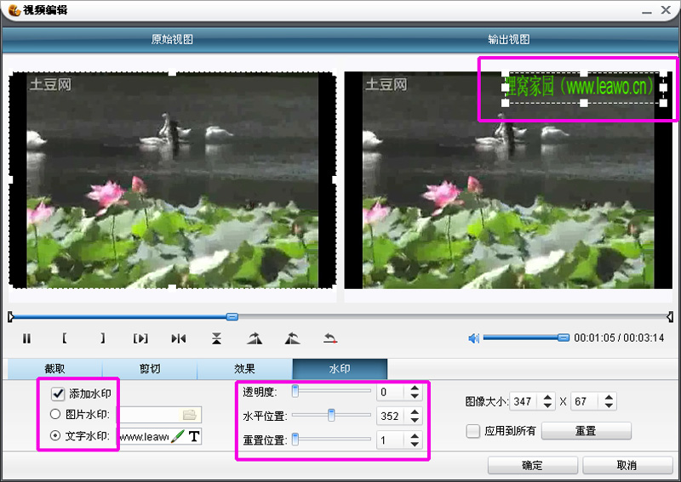The height and width of the screenshot is (482, 681).
Task: Click the volume slider handle
Action: click(564, 337)
